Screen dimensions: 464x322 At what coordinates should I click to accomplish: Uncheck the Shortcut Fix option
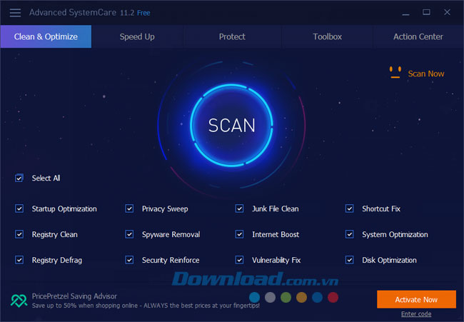coord(350,208)
